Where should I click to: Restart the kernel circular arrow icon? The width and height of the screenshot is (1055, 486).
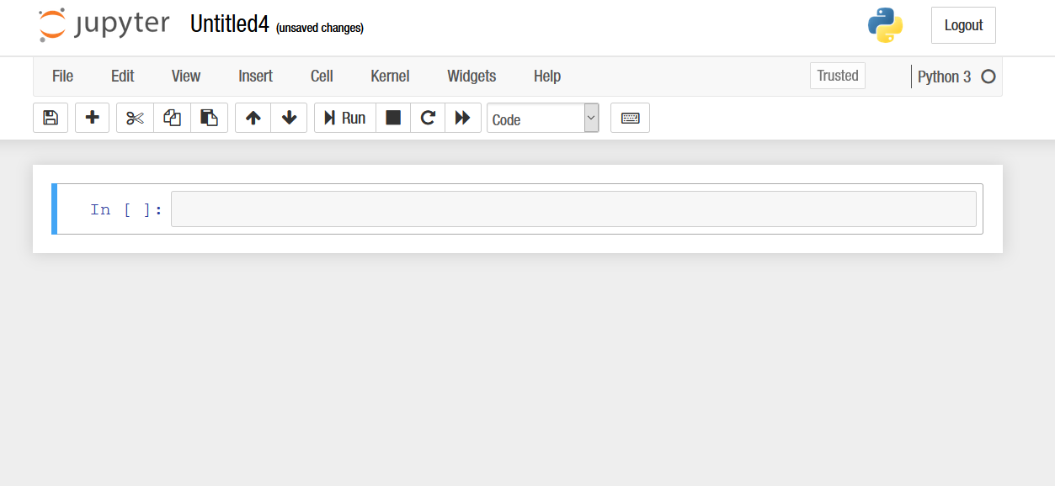(x=428, y=118)
